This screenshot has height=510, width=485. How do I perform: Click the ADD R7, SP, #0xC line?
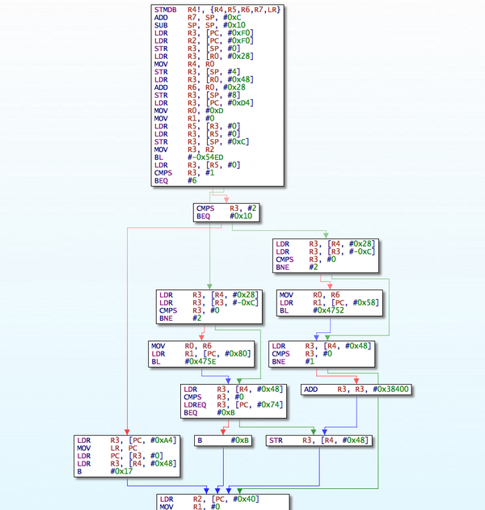click(x=197, y=18)
